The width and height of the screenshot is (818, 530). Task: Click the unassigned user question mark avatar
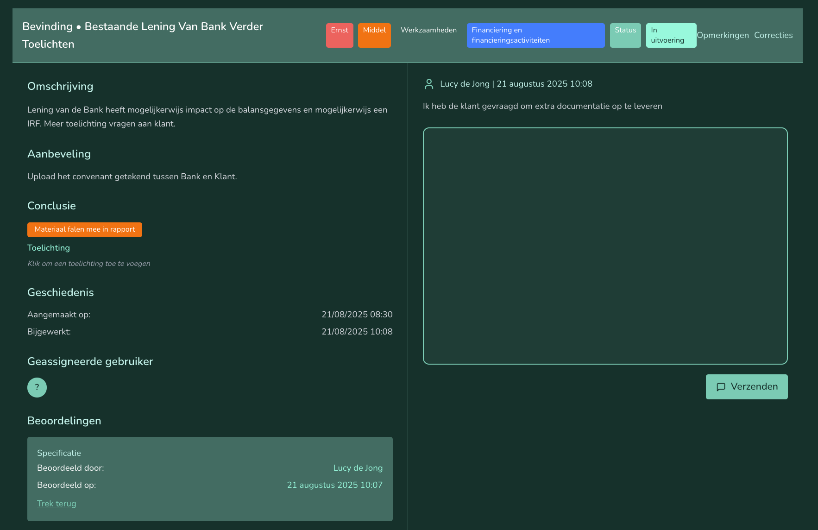coord(37,387)
